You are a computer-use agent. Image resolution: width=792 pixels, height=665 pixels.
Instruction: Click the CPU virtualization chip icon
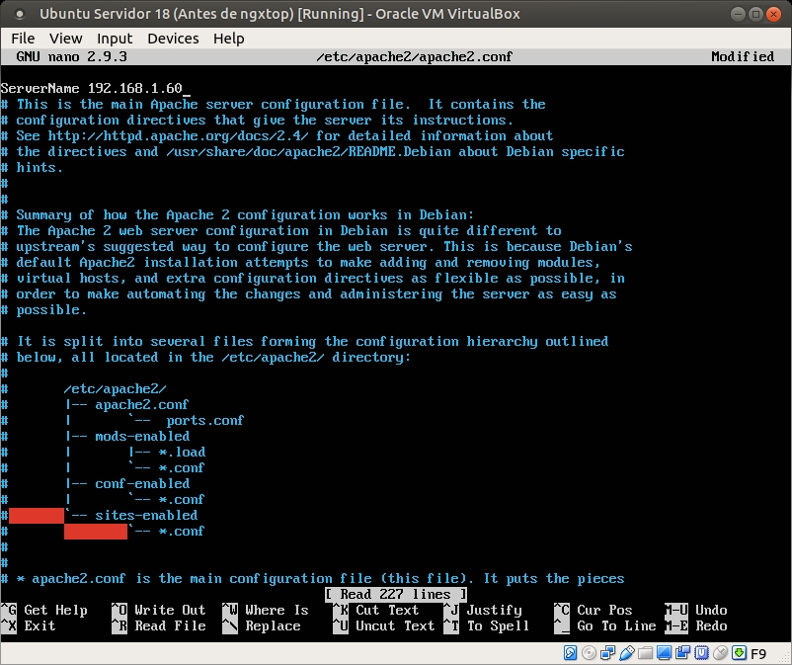(700, 653)
